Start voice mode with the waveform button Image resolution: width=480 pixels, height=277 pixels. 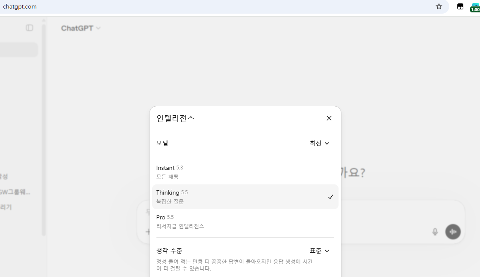pyautogui.click(x=453, y=232)
